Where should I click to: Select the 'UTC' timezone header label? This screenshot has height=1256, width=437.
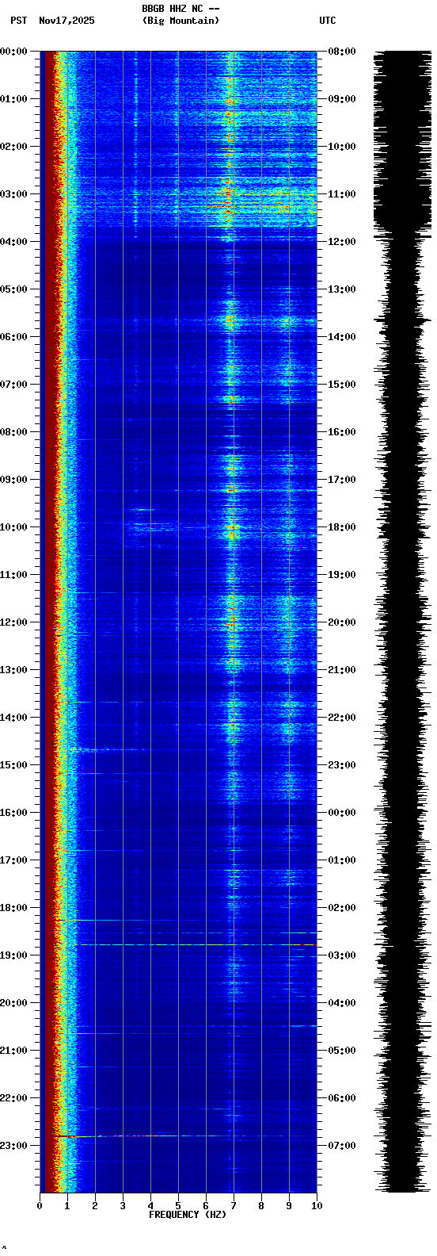coord(328,21)
